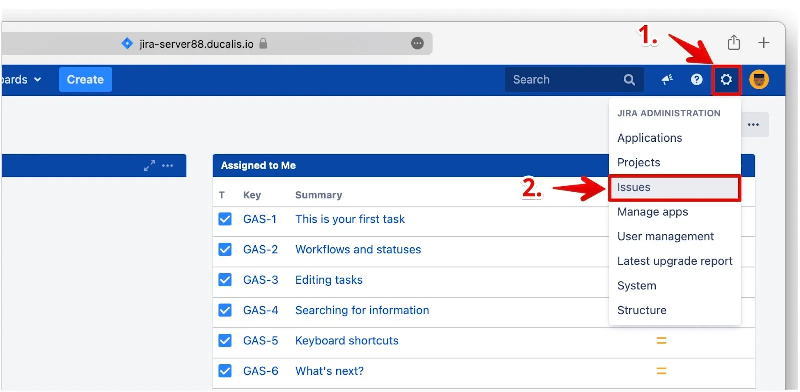Click the lock icon in address bar

pyautogui.click(x=263, y=43)
